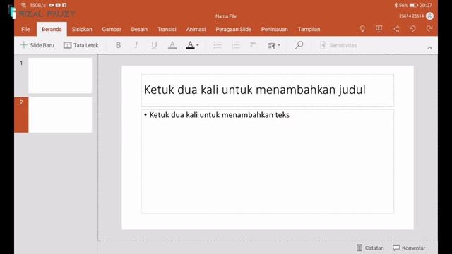452x254 pixels.
Task: Click the lightbulb Tell Me icon
Action: [362, 29]
